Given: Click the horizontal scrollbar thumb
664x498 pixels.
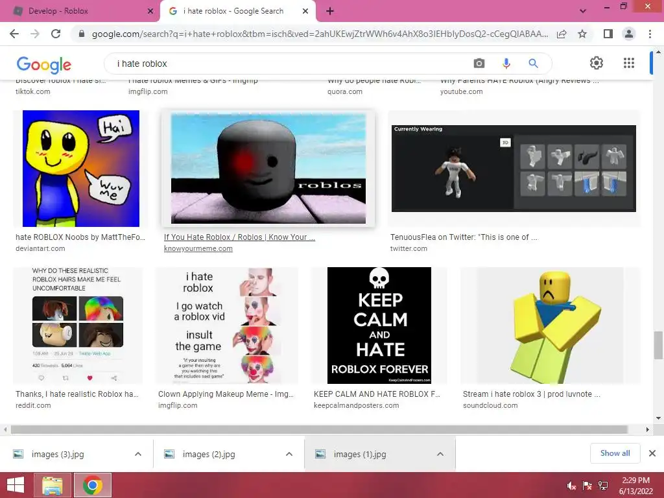Looking at the screenshot, I should (x=319, y=429).
